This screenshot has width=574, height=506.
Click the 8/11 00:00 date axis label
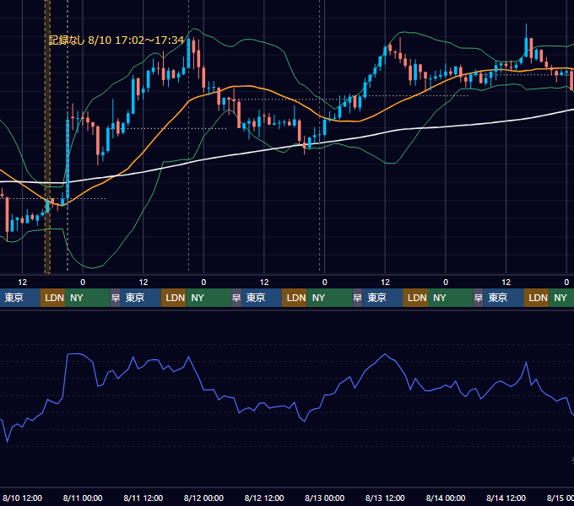(x=83, y=498)
